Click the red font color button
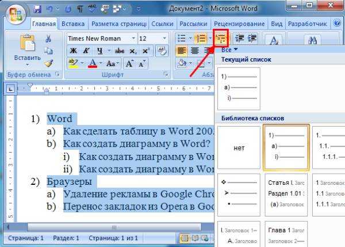The height and width of the screenshot is (247, 345). tap(93, 63)
